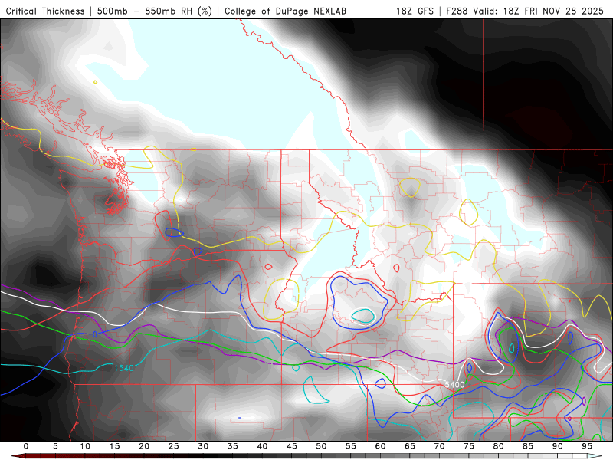Screen dimensions: 613x460
Task: Click the '500mb – 850mb RH (%)' label
Action: click(x=155, y=11)
